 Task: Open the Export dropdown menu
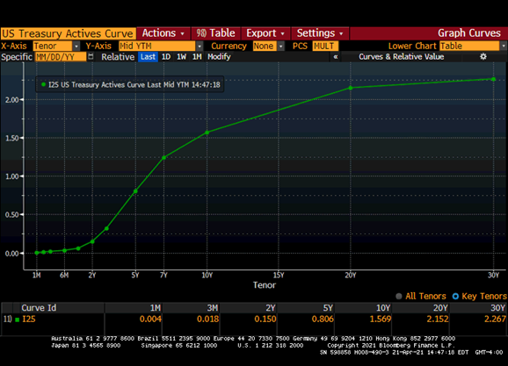click(265, 33)
